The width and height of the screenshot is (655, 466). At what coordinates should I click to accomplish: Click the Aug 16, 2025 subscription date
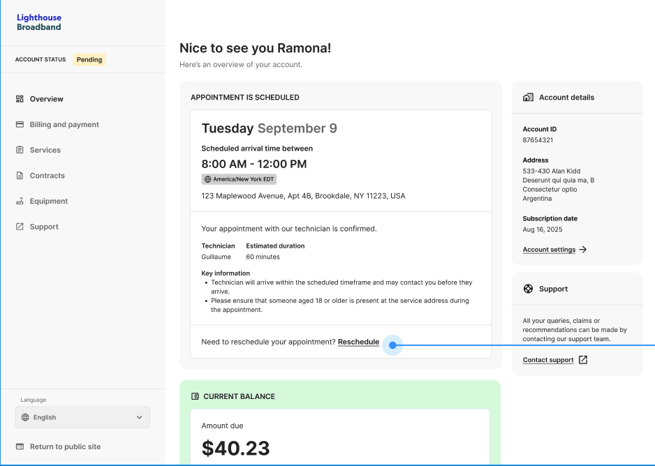click(542, 230)
